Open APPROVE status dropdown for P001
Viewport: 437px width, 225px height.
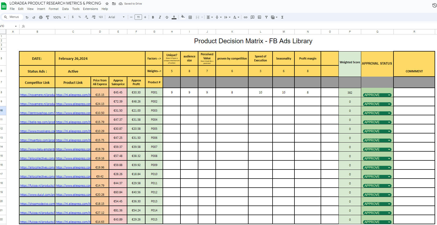pyautogui.click(x=377, y=95)
